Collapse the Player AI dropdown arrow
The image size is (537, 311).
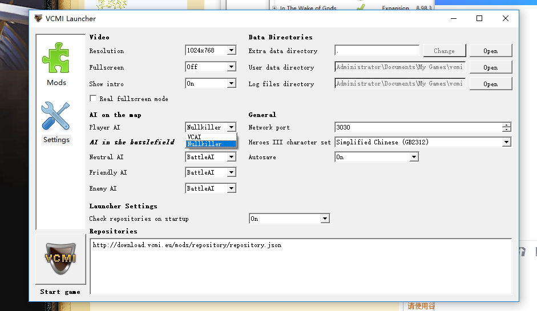tap(232, 127)
